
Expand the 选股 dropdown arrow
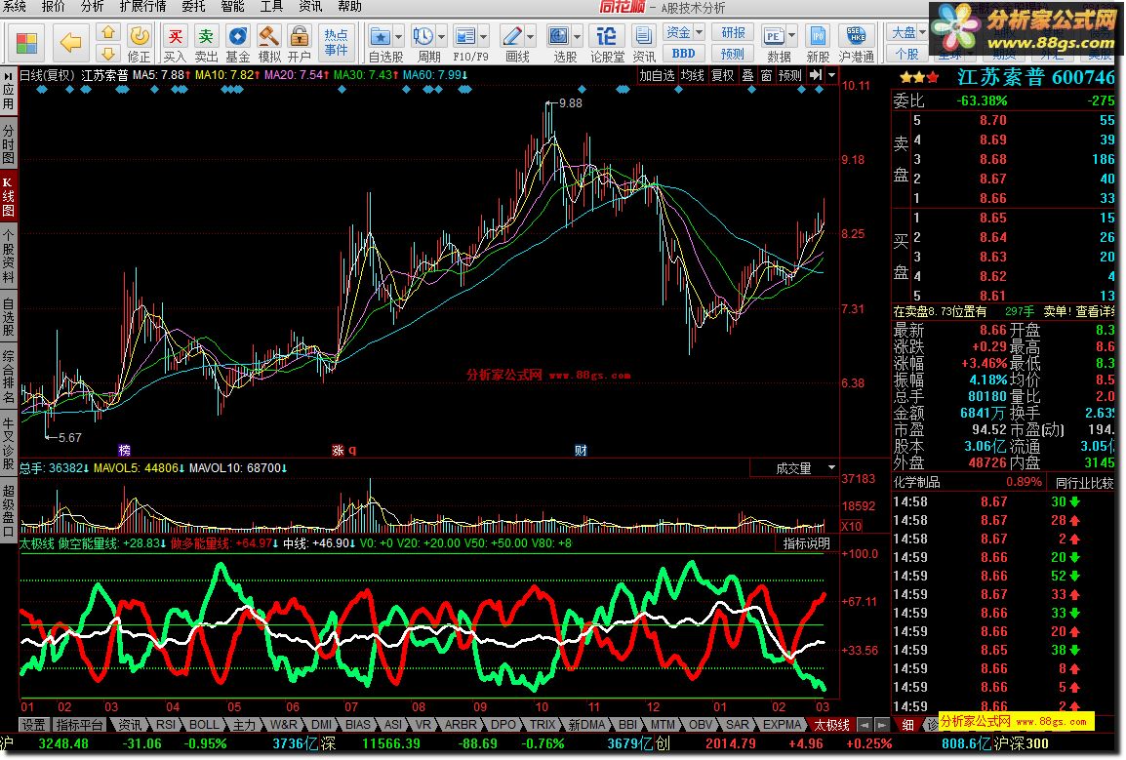578,35
